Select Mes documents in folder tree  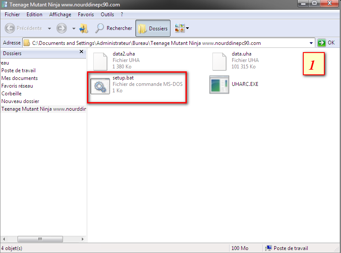pos(20,78)
